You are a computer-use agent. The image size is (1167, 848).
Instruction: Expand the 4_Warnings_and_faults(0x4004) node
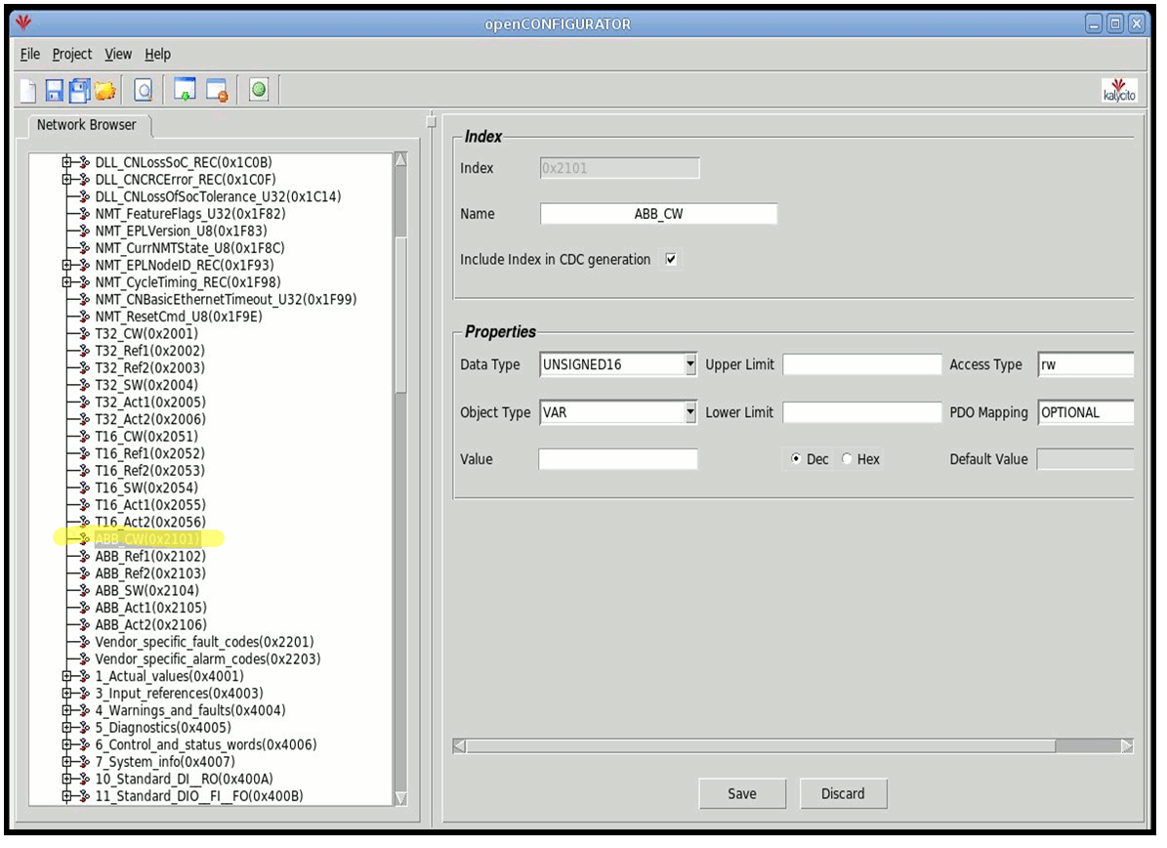click(x=67, y=709)
